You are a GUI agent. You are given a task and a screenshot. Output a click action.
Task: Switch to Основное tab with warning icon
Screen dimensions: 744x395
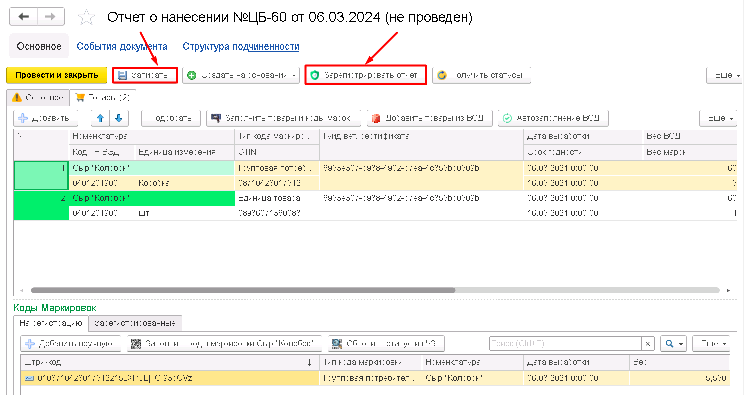[x=38, y=97]
